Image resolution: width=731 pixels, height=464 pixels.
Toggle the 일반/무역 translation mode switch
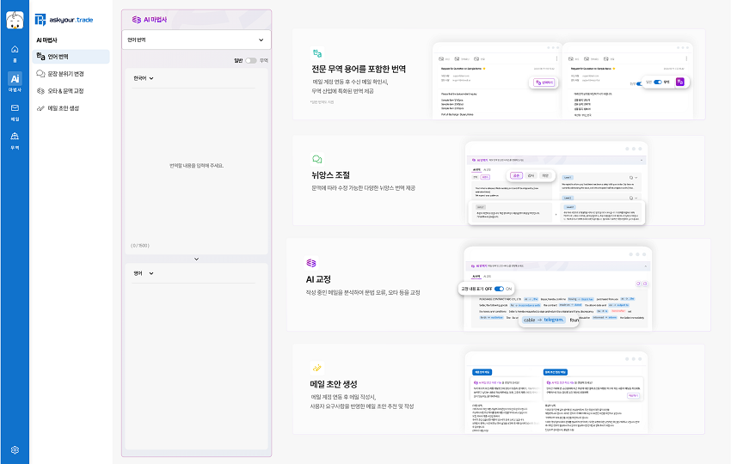pyautogui.click(x=251, y=61)
